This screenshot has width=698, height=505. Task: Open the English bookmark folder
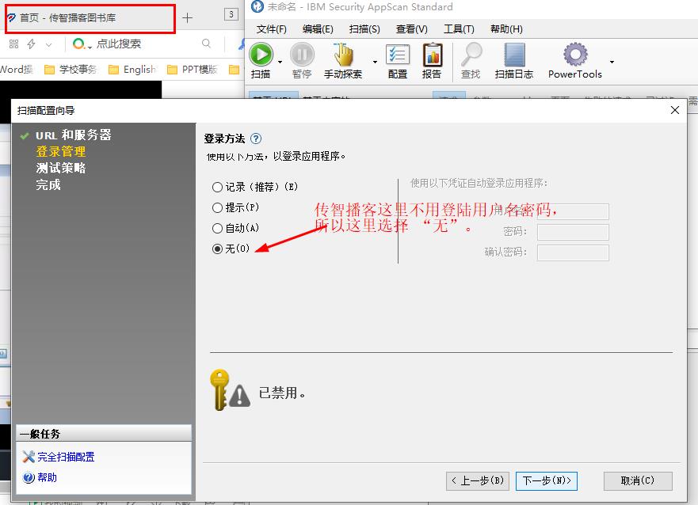click(x=132, y=70)
